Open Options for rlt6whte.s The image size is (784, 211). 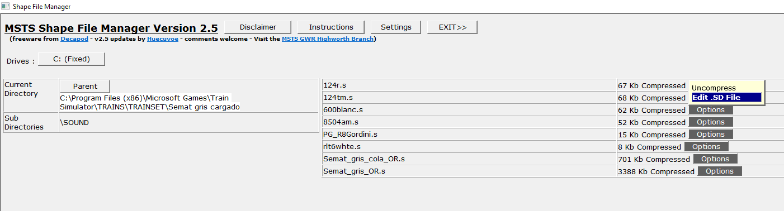click(x=706, y=147)
